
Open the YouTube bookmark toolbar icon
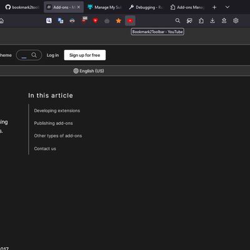[x=130, y=21]
